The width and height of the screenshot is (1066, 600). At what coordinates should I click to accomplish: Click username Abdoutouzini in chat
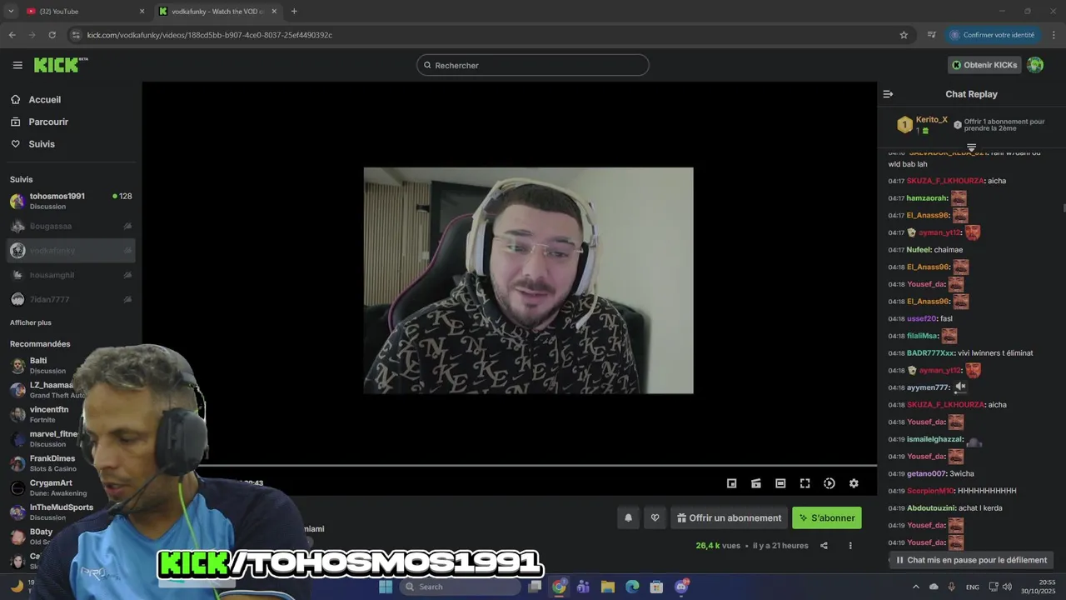pos(932,508)
